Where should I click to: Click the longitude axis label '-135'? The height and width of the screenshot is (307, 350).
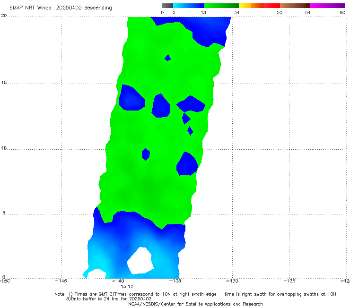(175, 281)
